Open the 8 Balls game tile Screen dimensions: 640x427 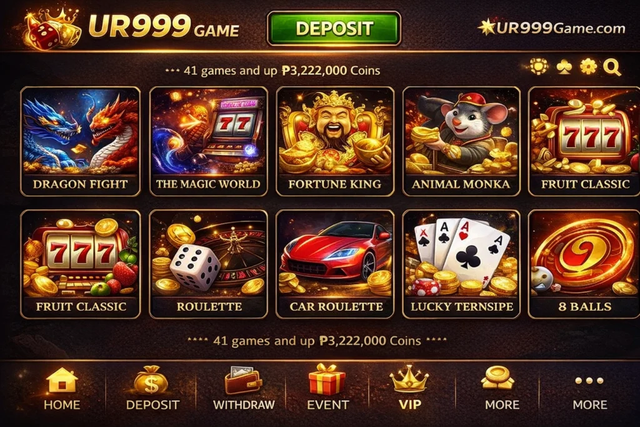pyautogui.click(x=584, y=264)
